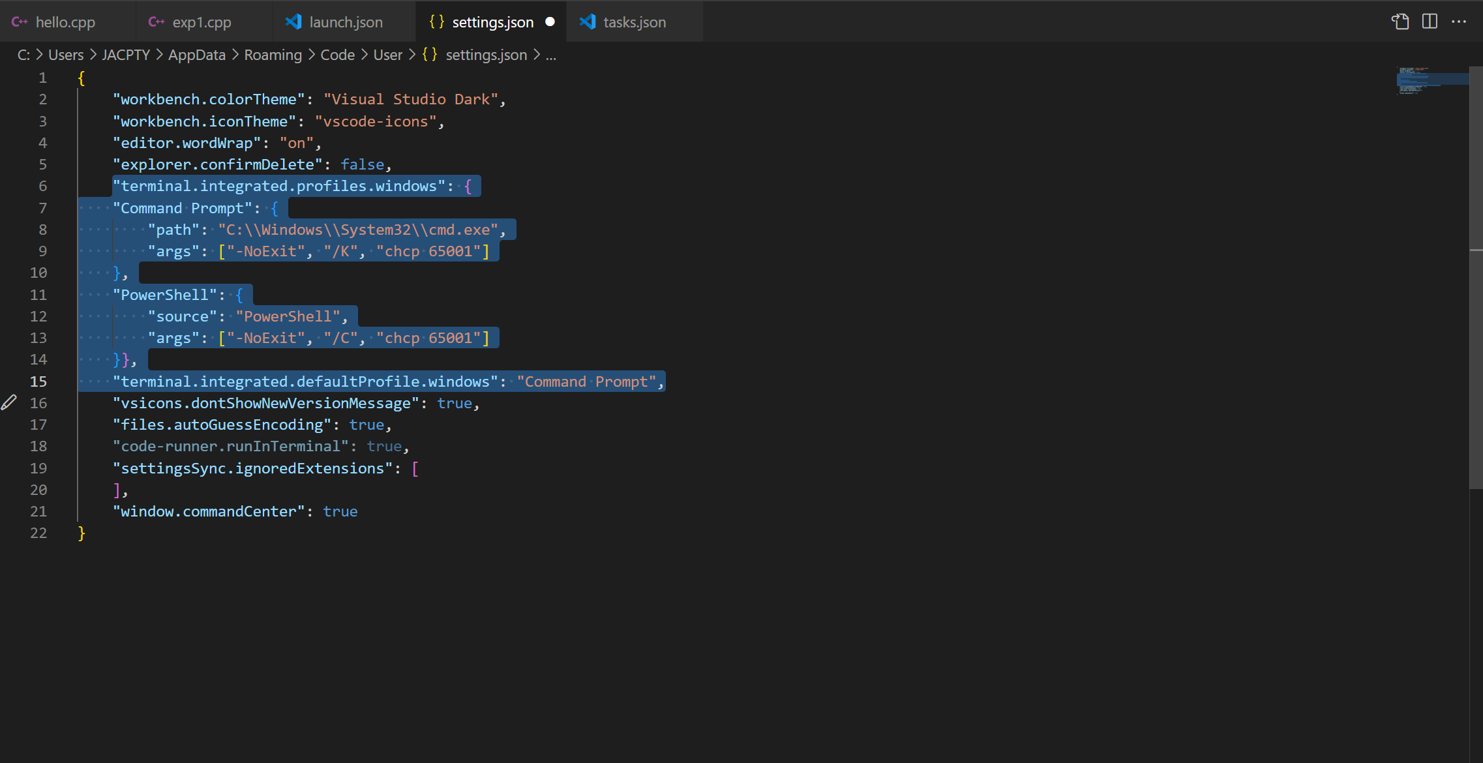Viewport: 1483px width, 763px height.
Task: Click the minimap code preview
Action: tap(1431, 80)
